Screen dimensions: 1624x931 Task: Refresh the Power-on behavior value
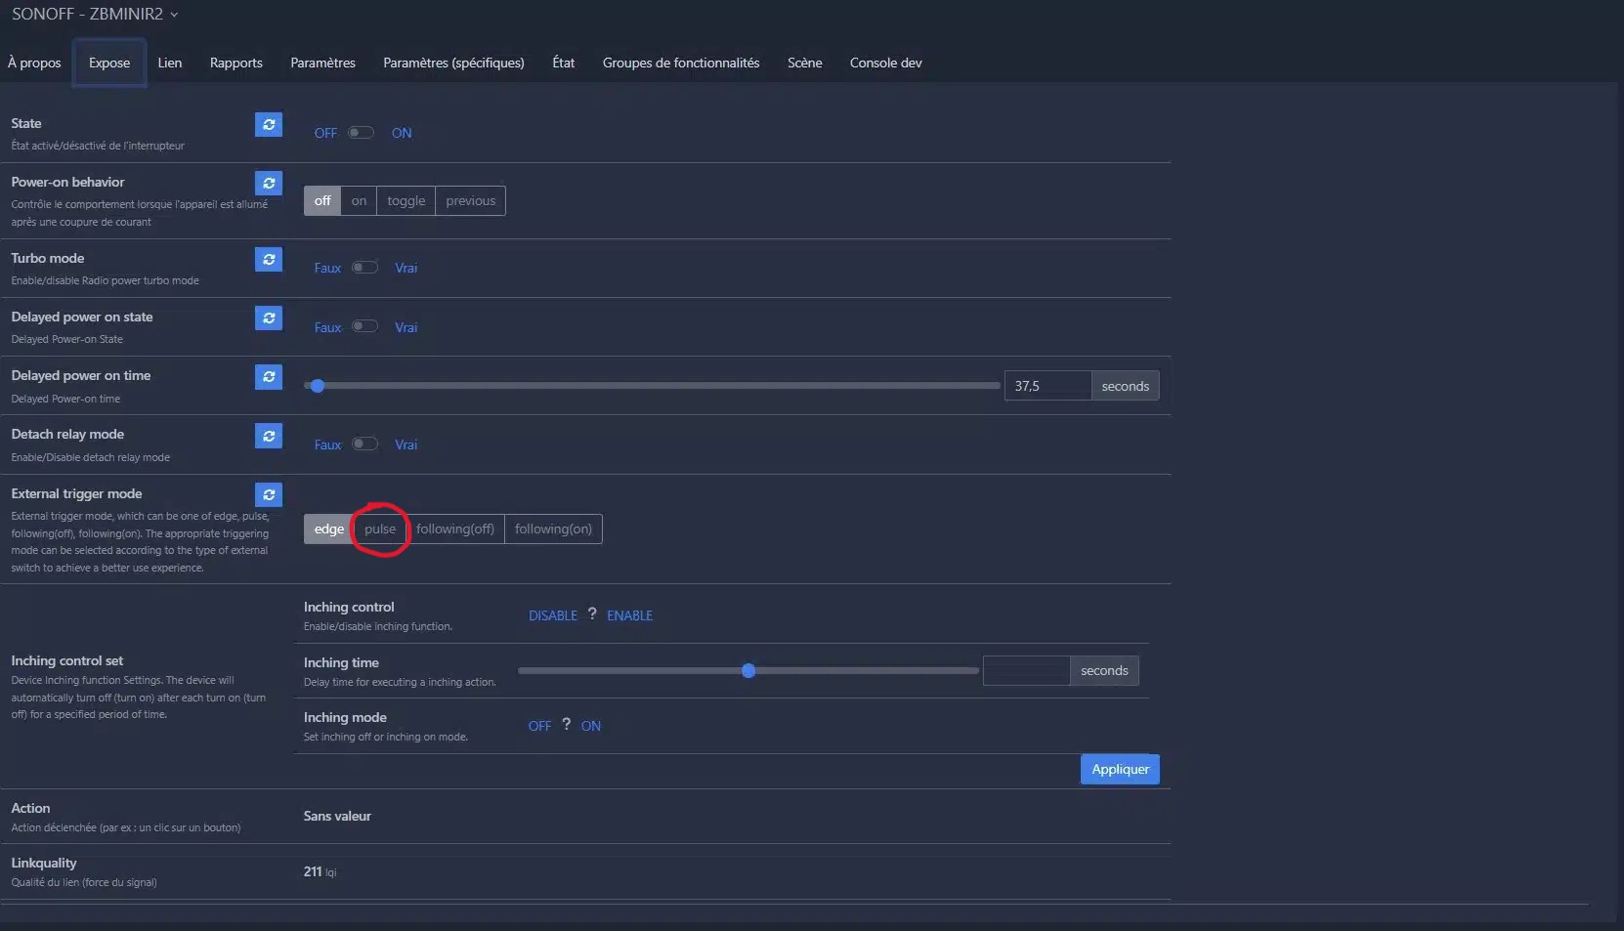269,184
